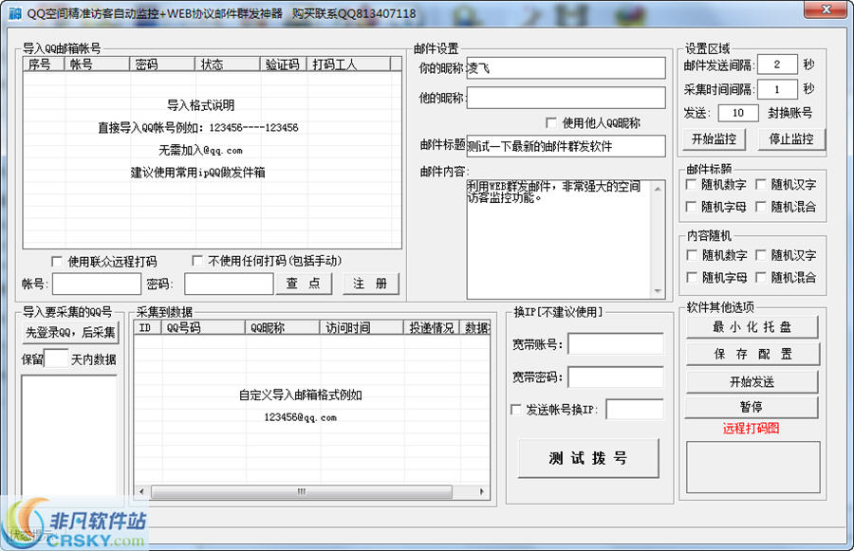Click the 远程打码图 image box
Screen dimensions: 854x551
(752, 468)
